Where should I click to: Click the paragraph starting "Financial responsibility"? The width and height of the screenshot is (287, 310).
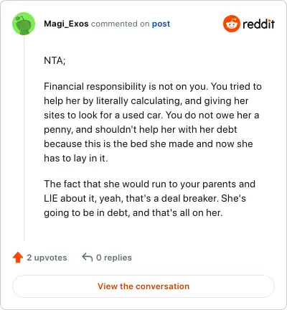pyautogui.click(x=153, y=122)
